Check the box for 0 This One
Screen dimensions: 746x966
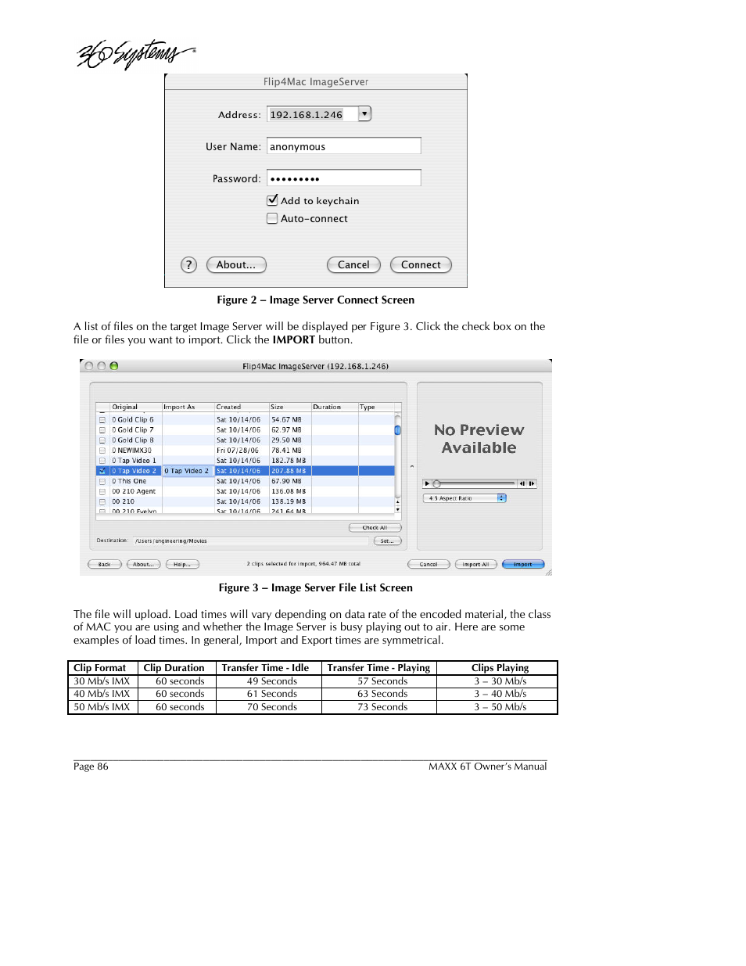(x=102, y=481)
